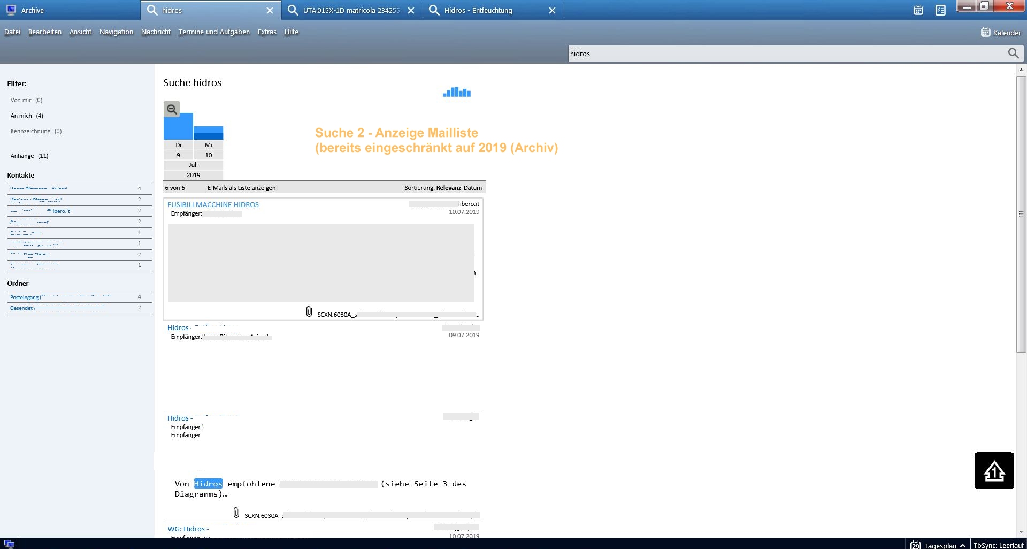The height and width of the screenshot is (549, 1027).
Task: Open the Datei menu
Action: click(x=12, y=32)
